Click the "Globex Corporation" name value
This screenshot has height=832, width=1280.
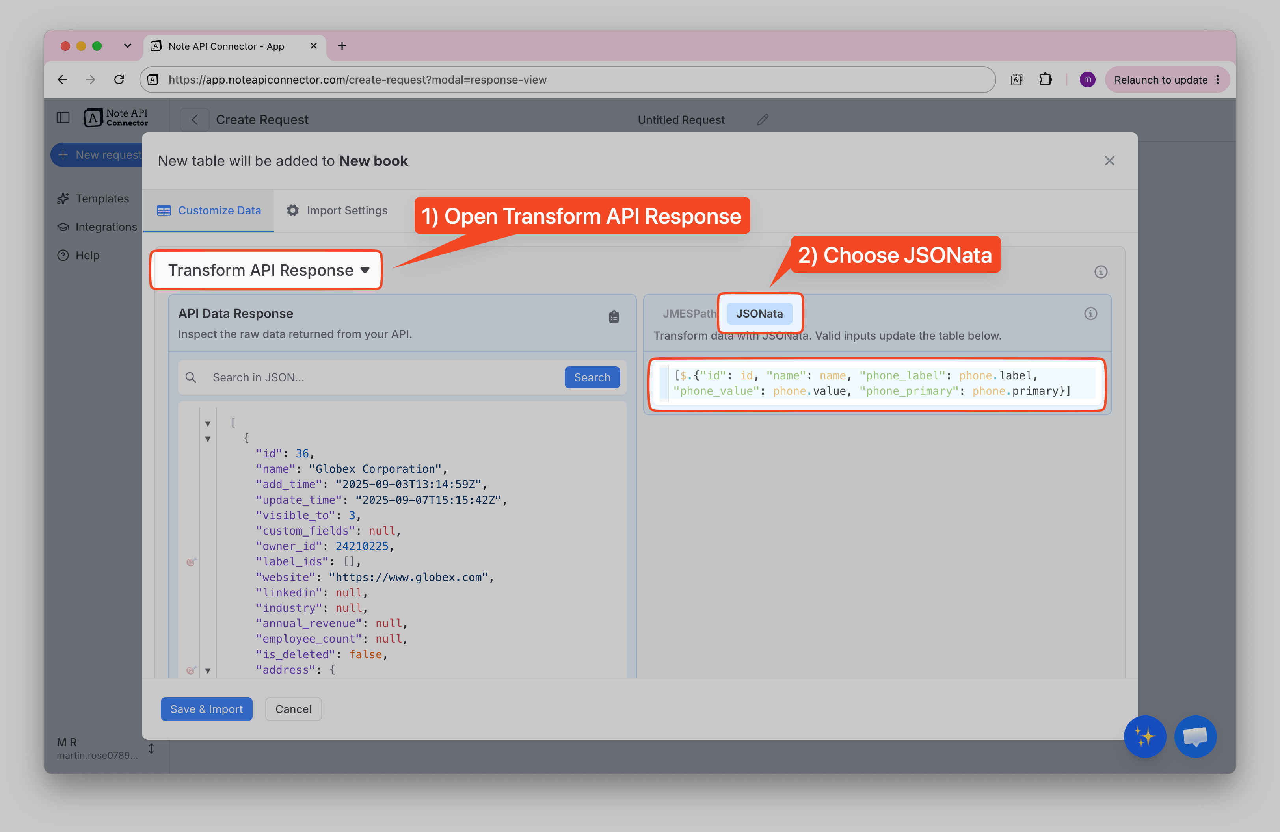point(375,469)
